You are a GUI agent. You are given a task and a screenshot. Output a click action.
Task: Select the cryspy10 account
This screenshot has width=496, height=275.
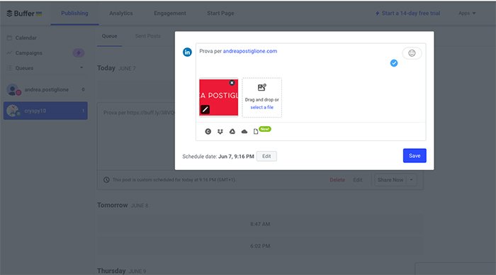pos(45,111)
